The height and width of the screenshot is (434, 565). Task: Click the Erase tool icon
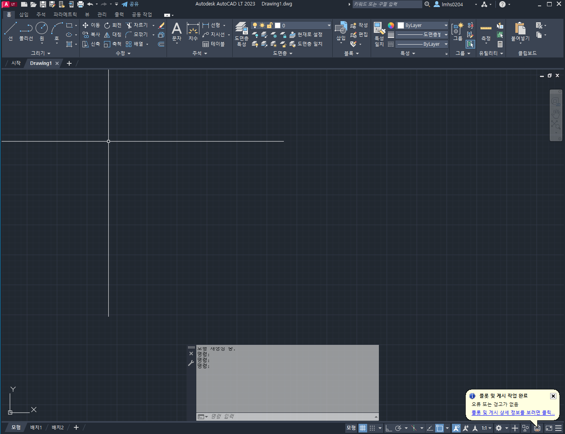[x=161, y=25]
